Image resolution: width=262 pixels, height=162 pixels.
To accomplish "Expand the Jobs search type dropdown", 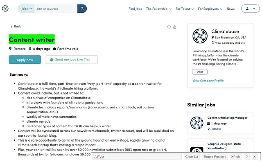I will (26, 9).
